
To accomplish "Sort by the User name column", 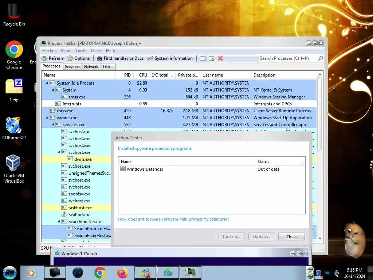I will point(226,75).
